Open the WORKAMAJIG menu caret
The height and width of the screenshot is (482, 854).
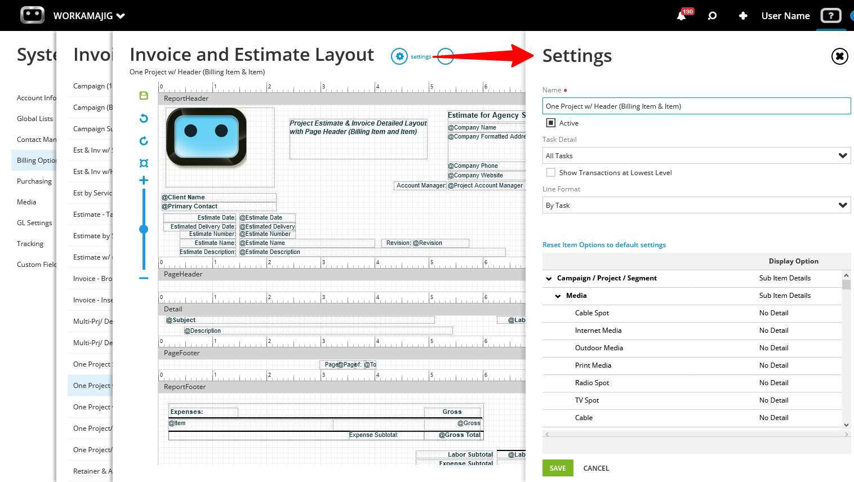(x=121, y=16)
